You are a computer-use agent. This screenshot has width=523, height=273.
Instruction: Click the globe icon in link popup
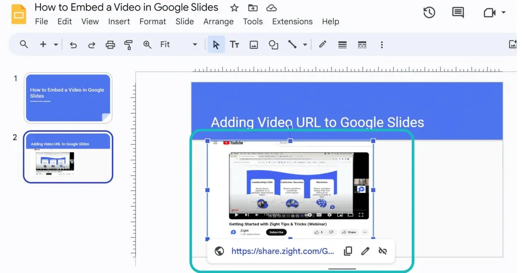click(x=219, y=251)
